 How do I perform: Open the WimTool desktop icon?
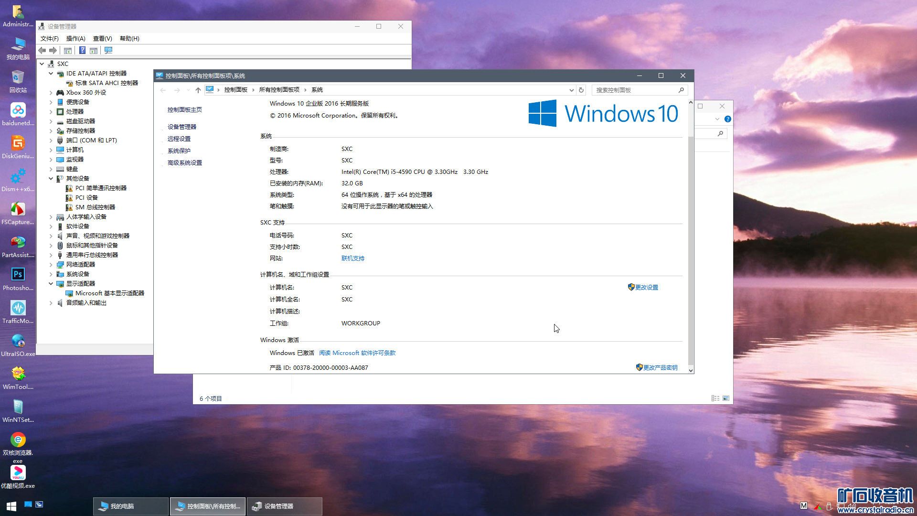tap(18, 378)
